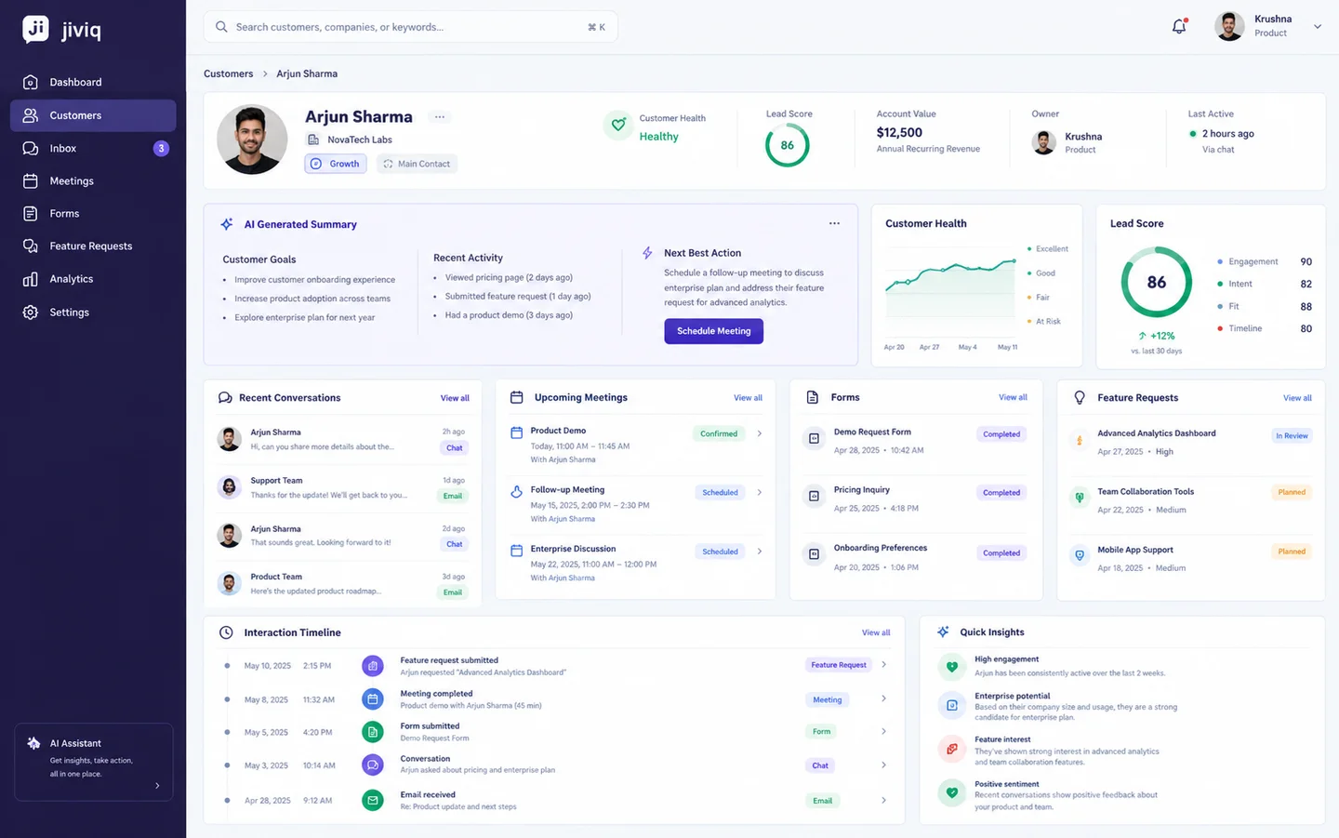Click the AI Generated Summary sparkle icon
Image resolution: width=1339 pixels, height=838 pixels.
[226, 224]
